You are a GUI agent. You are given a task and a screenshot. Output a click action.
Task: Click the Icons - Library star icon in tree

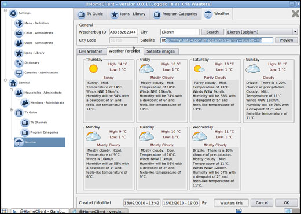(x=19, y=53)
